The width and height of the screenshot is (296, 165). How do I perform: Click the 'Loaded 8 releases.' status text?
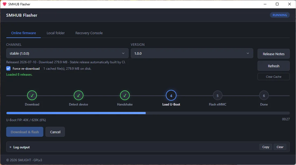pyautogui.click(x=19, y=75)
